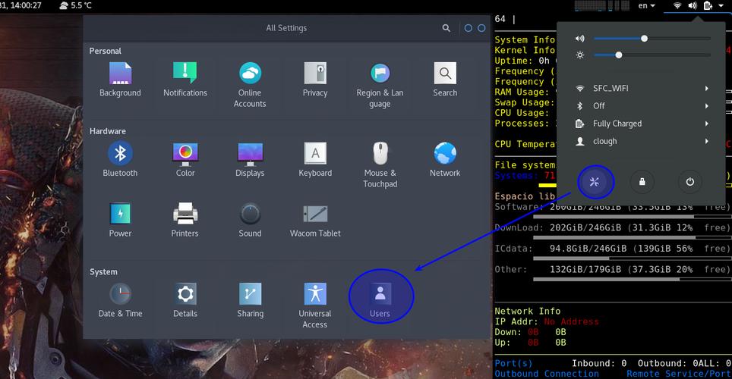Open Region & Language settings
Viewport: 732px width, 379px height.
pyautogui.click(x=380, y=86)
